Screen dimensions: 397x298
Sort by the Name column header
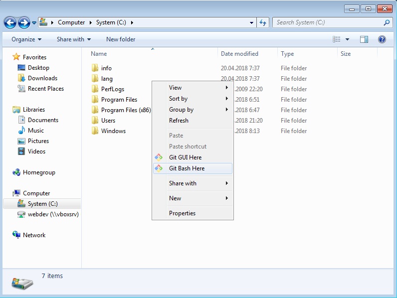click(x=99, y=54)
